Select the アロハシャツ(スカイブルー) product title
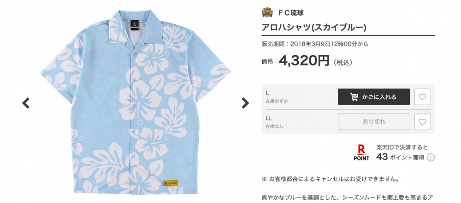Image resolution: width=461 pixels, height=203 pixels. [x=313, y=27]
